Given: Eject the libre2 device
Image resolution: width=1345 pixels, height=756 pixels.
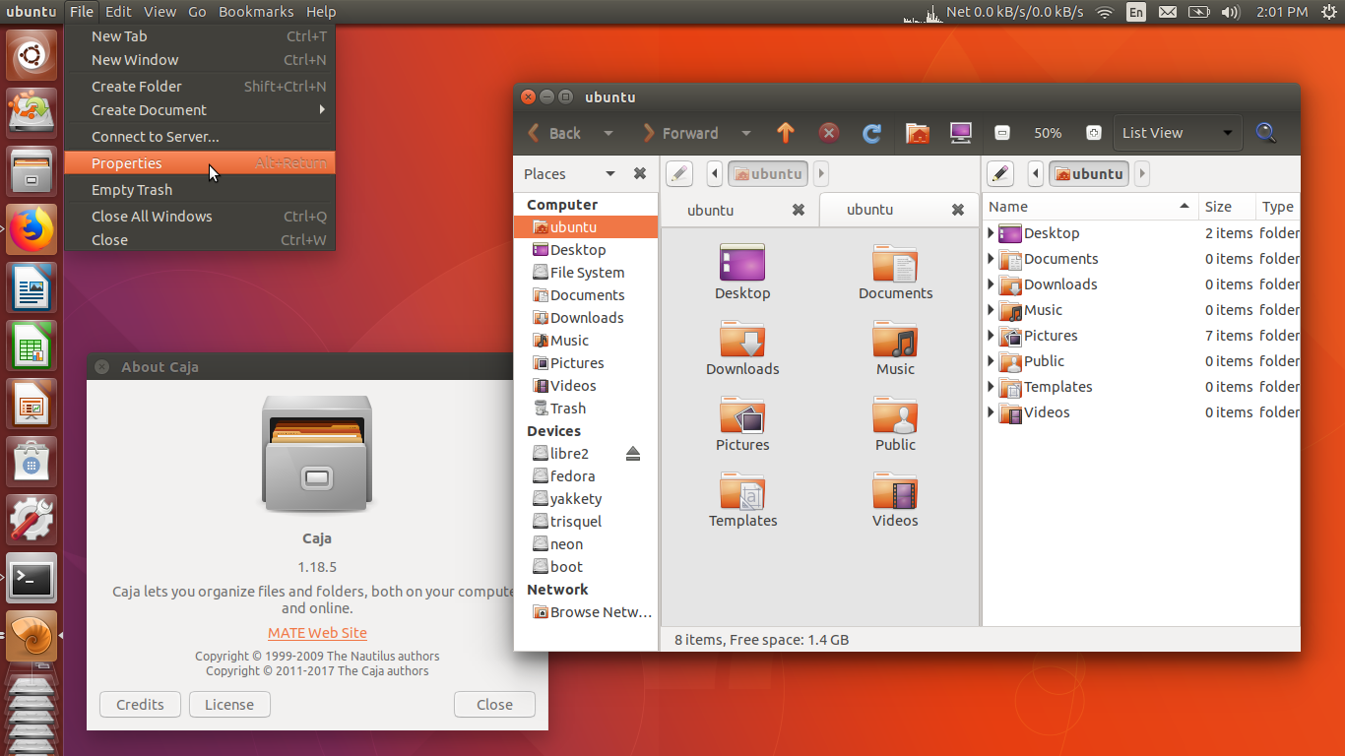Looking at the screenshot, I should [633, 454].
